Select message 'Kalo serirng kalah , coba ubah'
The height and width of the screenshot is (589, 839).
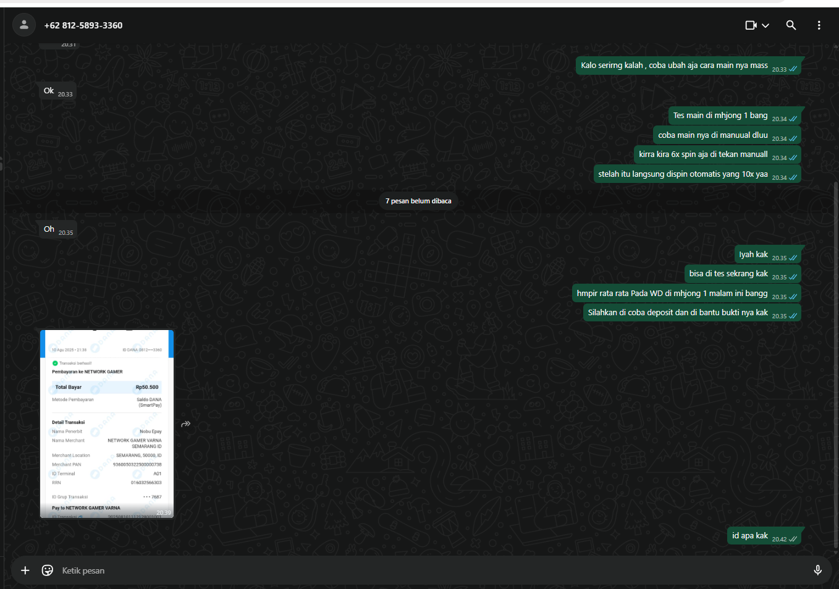click(x=688, y=66)
